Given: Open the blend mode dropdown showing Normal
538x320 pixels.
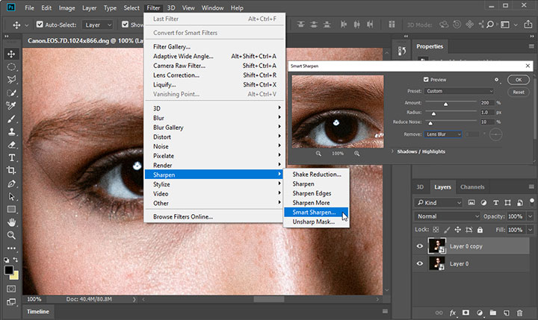Looking at the screenshot, I should 446,216.
